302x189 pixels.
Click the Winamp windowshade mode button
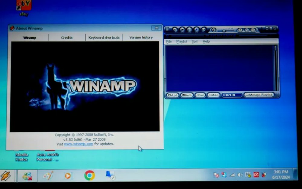271,28
